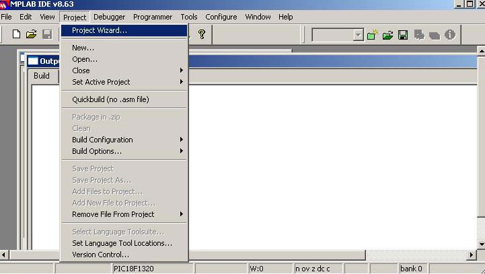Click the Save Workspace disk icon
This screenshot has height=274, width=485.
click(x=403, y=35)
